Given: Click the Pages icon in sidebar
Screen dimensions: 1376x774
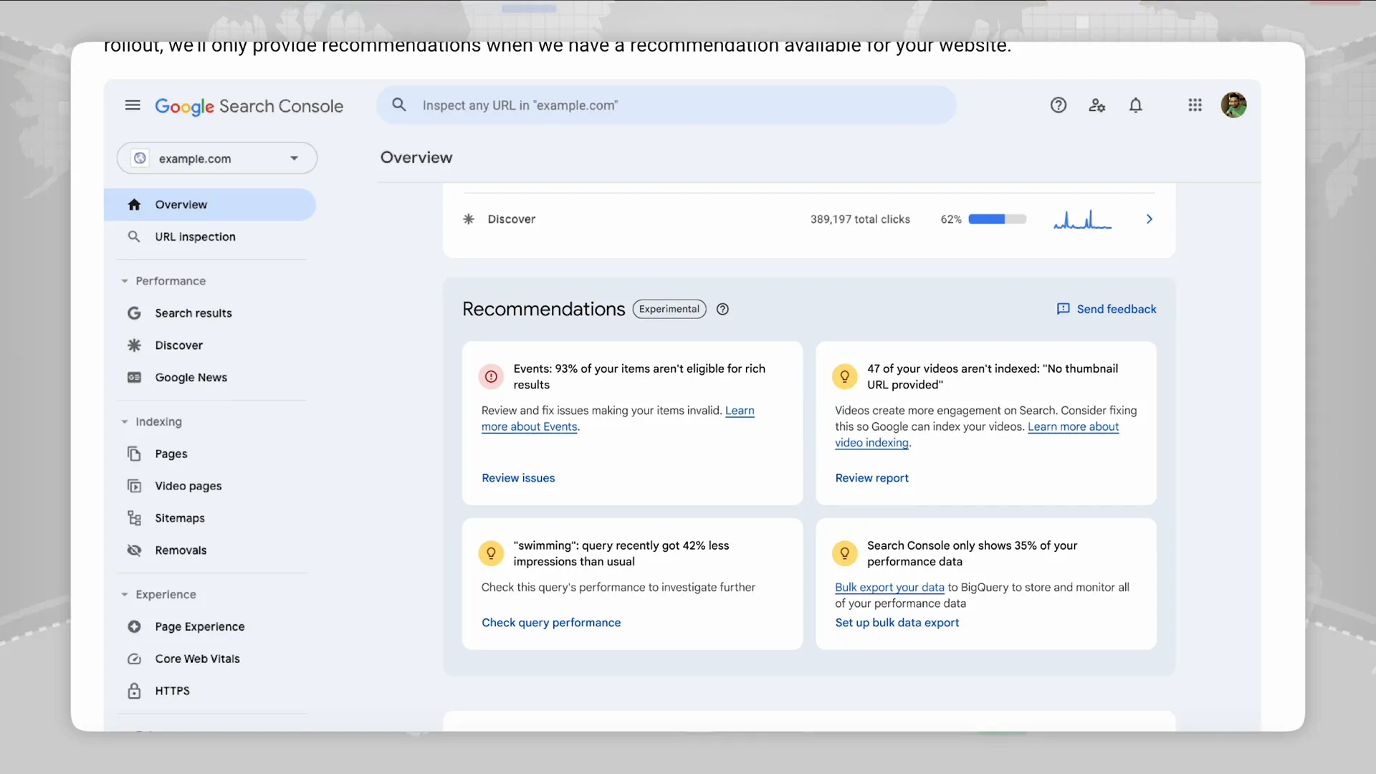Looking at the screenshot, I should [x=134, y=454].
